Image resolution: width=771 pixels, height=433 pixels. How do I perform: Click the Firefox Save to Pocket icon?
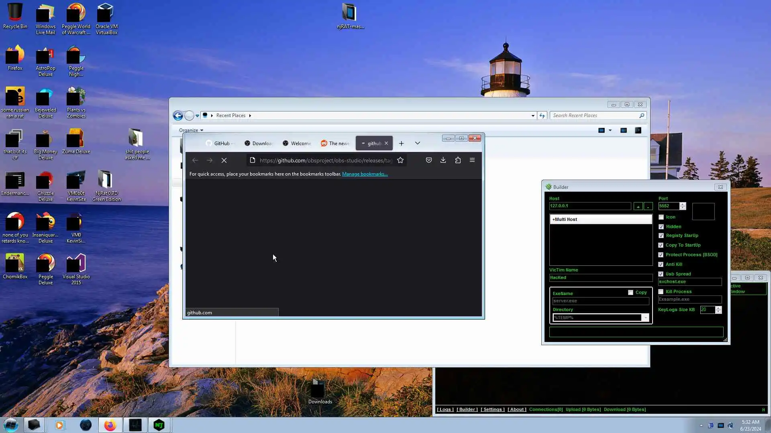[x=429, y=160]
